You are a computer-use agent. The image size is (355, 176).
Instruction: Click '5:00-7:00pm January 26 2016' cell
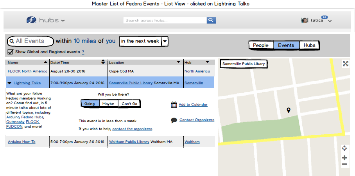pyautogui.click(x=77, y=142)
